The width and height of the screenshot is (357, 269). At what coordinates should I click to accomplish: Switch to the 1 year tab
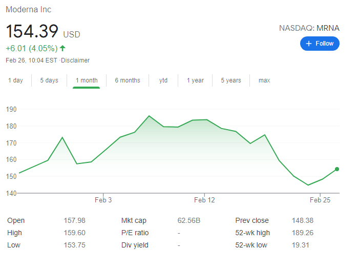pos(195,80)
